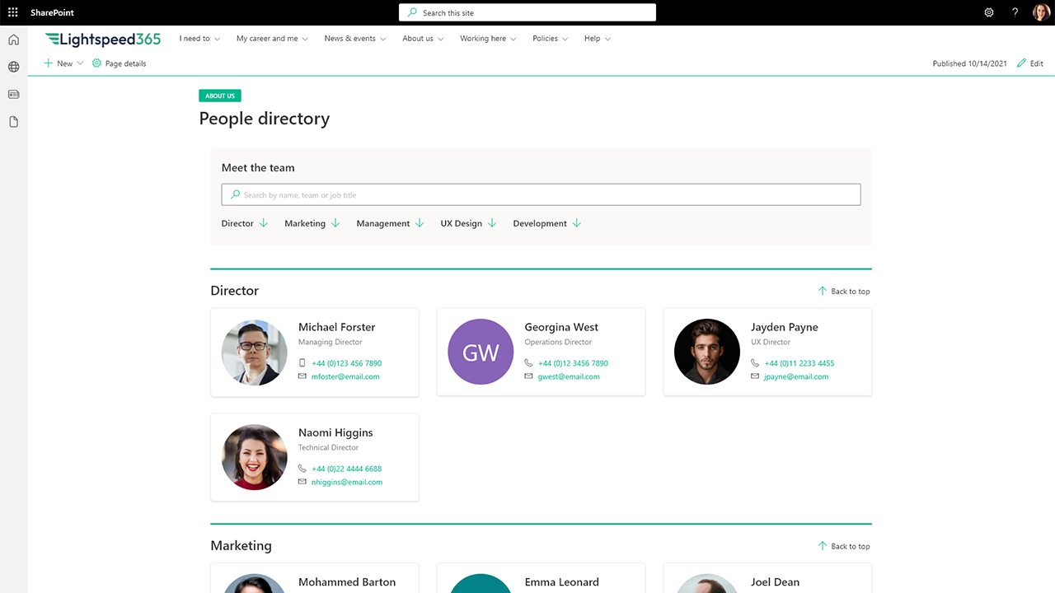The height and width of the screenshot is (593, 1055).
Task: Click the 'People directory' page heading
Action: click(265, 119)
